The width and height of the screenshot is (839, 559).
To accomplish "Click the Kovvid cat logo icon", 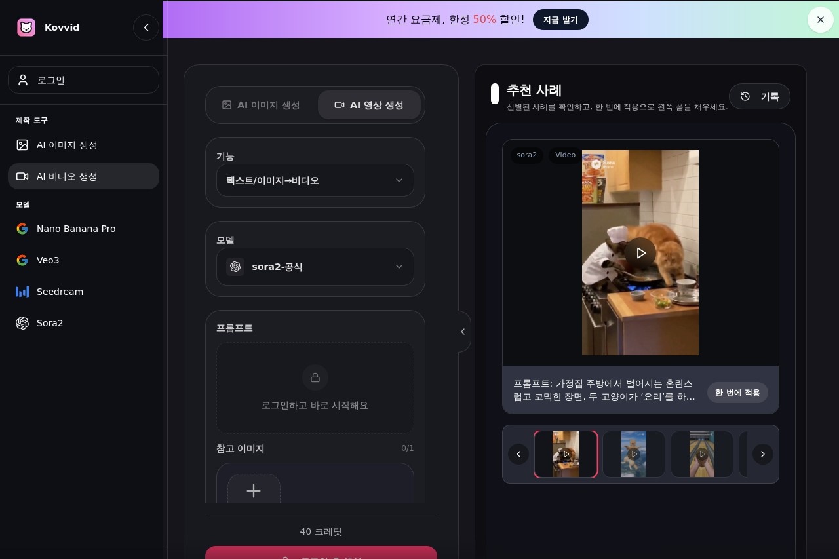I will (26, 28).
